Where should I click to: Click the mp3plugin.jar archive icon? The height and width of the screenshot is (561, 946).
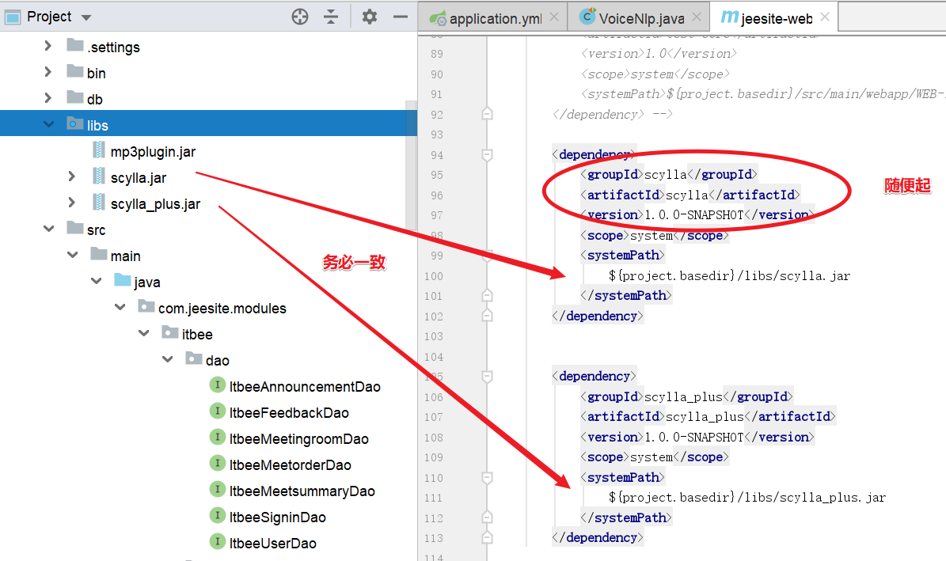click(x=99, y=150)
